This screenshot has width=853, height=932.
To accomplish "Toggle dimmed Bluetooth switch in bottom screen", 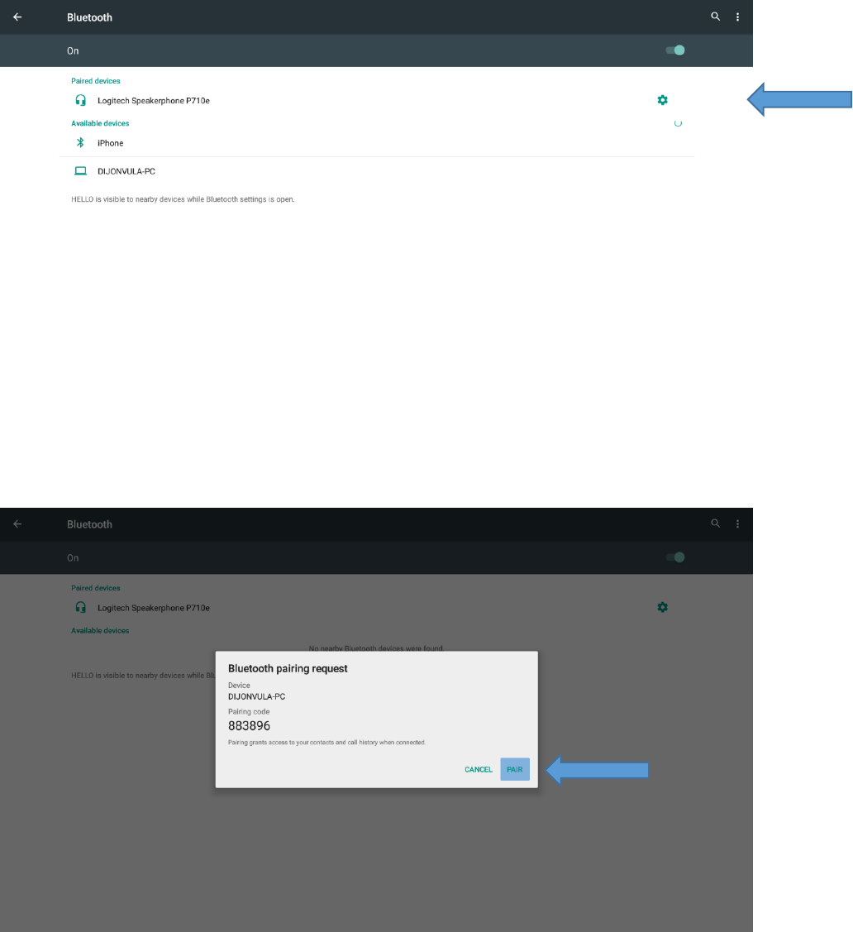I will [675, 557].
